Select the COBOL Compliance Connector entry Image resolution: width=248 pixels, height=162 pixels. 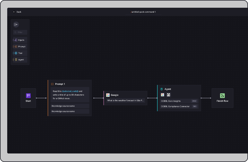coord(175,106)
